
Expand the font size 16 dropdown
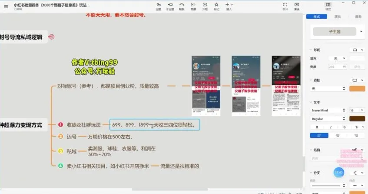[x=357, y=110]
